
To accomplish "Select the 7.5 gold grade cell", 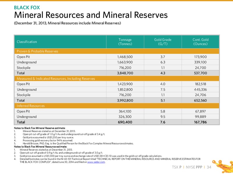I will click(163, 90).
